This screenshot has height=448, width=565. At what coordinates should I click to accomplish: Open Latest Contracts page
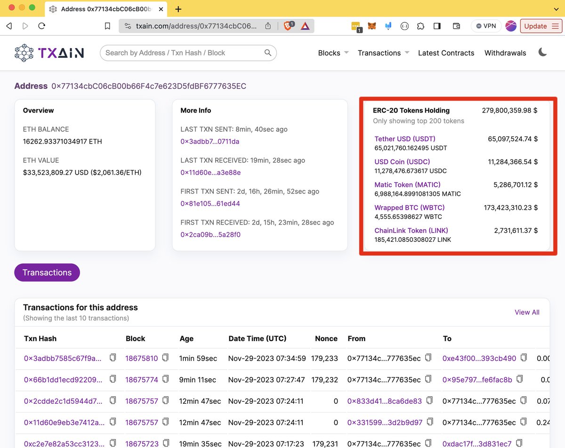[446, 53]
